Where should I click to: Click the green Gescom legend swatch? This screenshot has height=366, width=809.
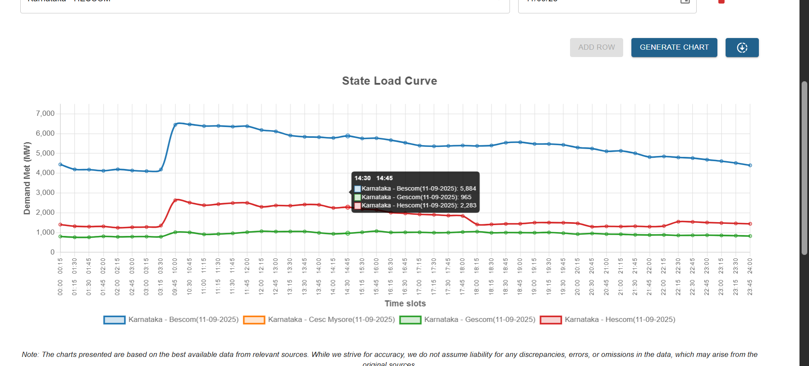point(410,320)
